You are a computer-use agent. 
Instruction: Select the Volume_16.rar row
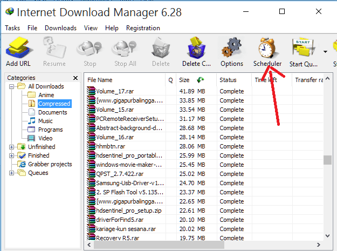[204, 137]
